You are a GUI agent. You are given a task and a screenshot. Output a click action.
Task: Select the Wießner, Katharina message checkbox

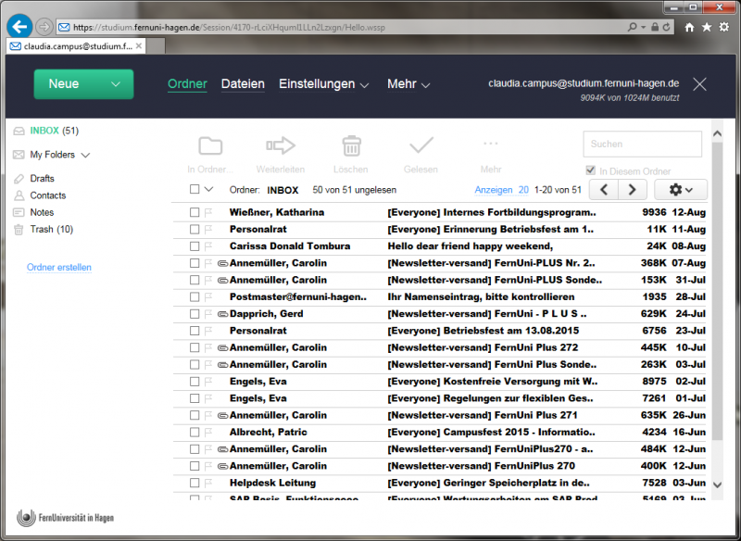click(x=195, y=213)
